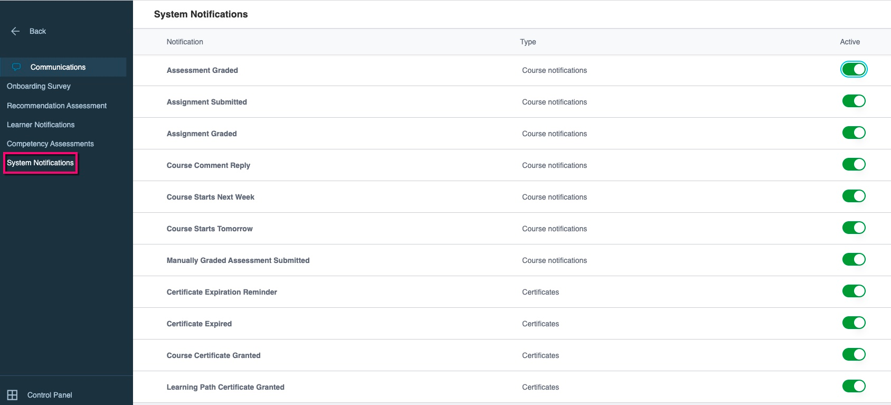Disable the Assignment Submitted switch
The image size is (891, 405).
854,101
